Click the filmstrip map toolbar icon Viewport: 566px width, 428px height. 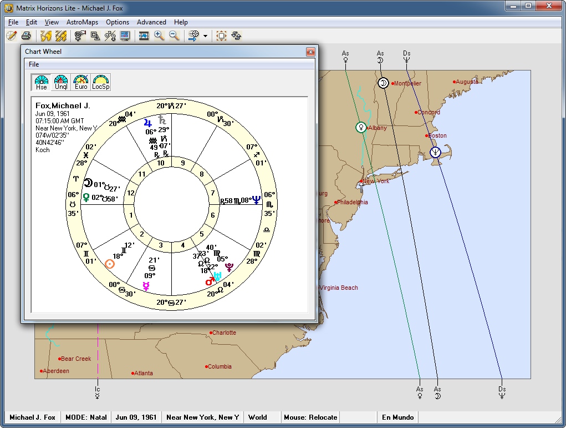[x=144, y=36]
